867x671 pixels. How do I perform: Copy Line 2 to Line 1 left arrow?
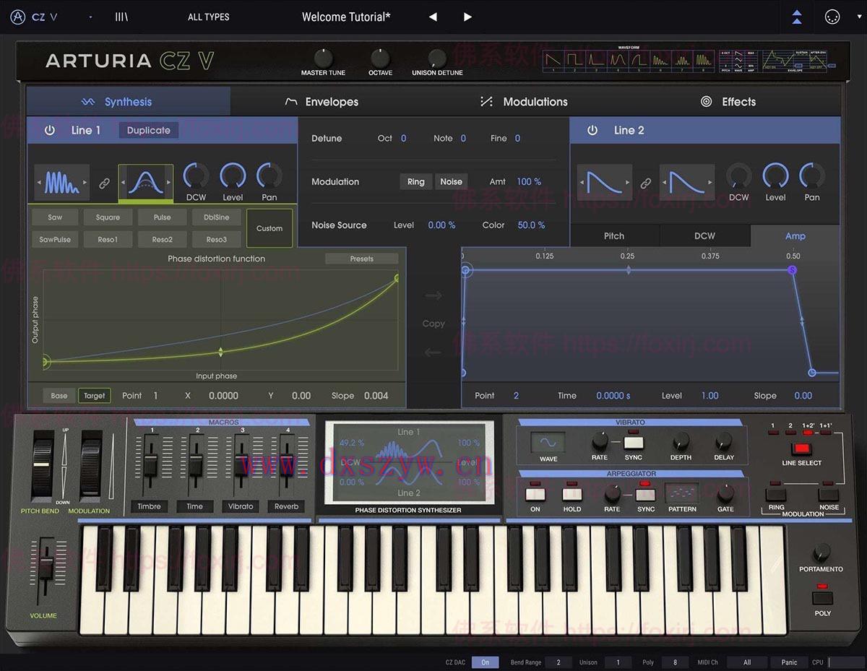point(433,352)
